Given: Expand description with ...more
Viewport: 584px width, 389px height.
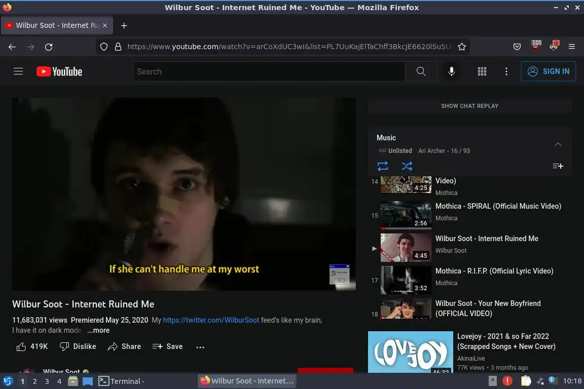Looking at the screenshot, I should pyautogui.click(x=98, y=330).
